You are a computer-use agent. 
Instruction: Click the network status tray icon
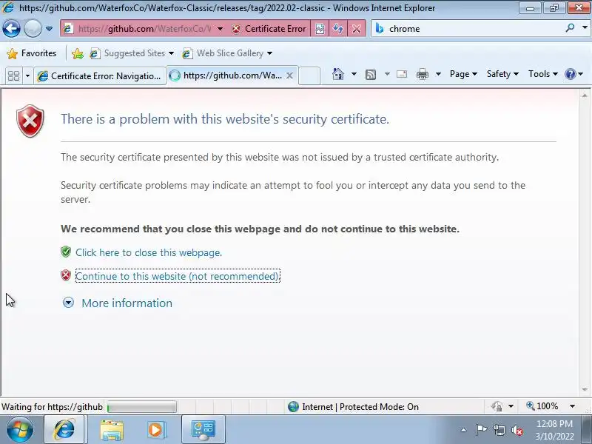499,430
